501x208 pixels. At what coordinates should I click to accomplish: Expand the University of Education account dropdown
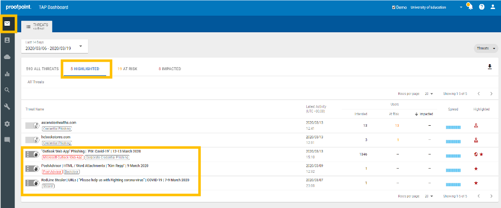461,7
